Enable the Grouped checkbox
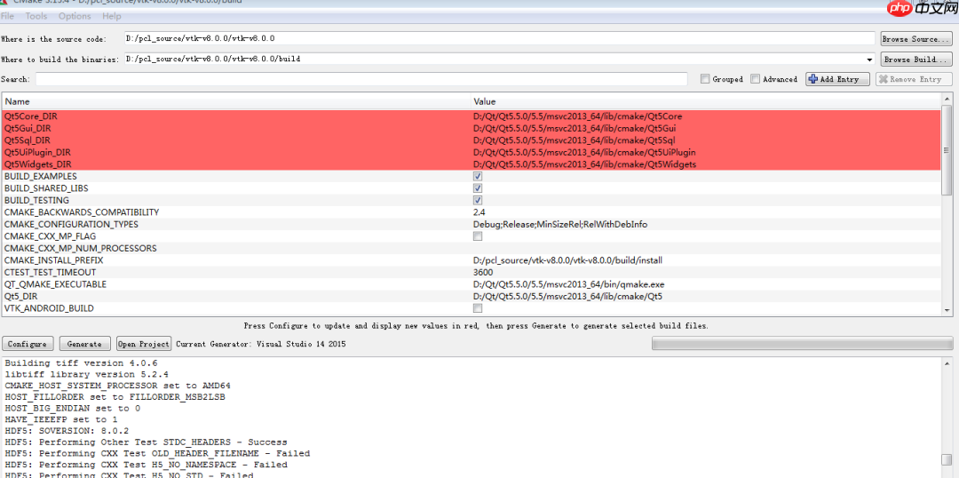This screenshot has height=478, width=959. (705, 79)
